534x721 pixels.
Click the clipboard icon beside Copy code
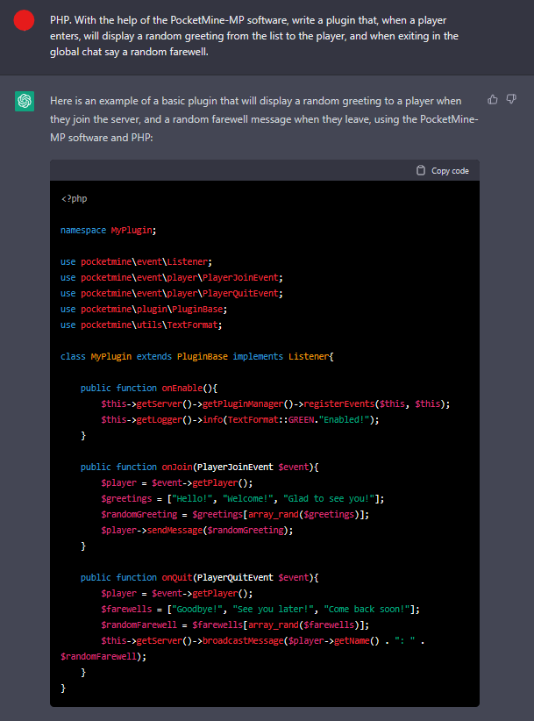421,170
